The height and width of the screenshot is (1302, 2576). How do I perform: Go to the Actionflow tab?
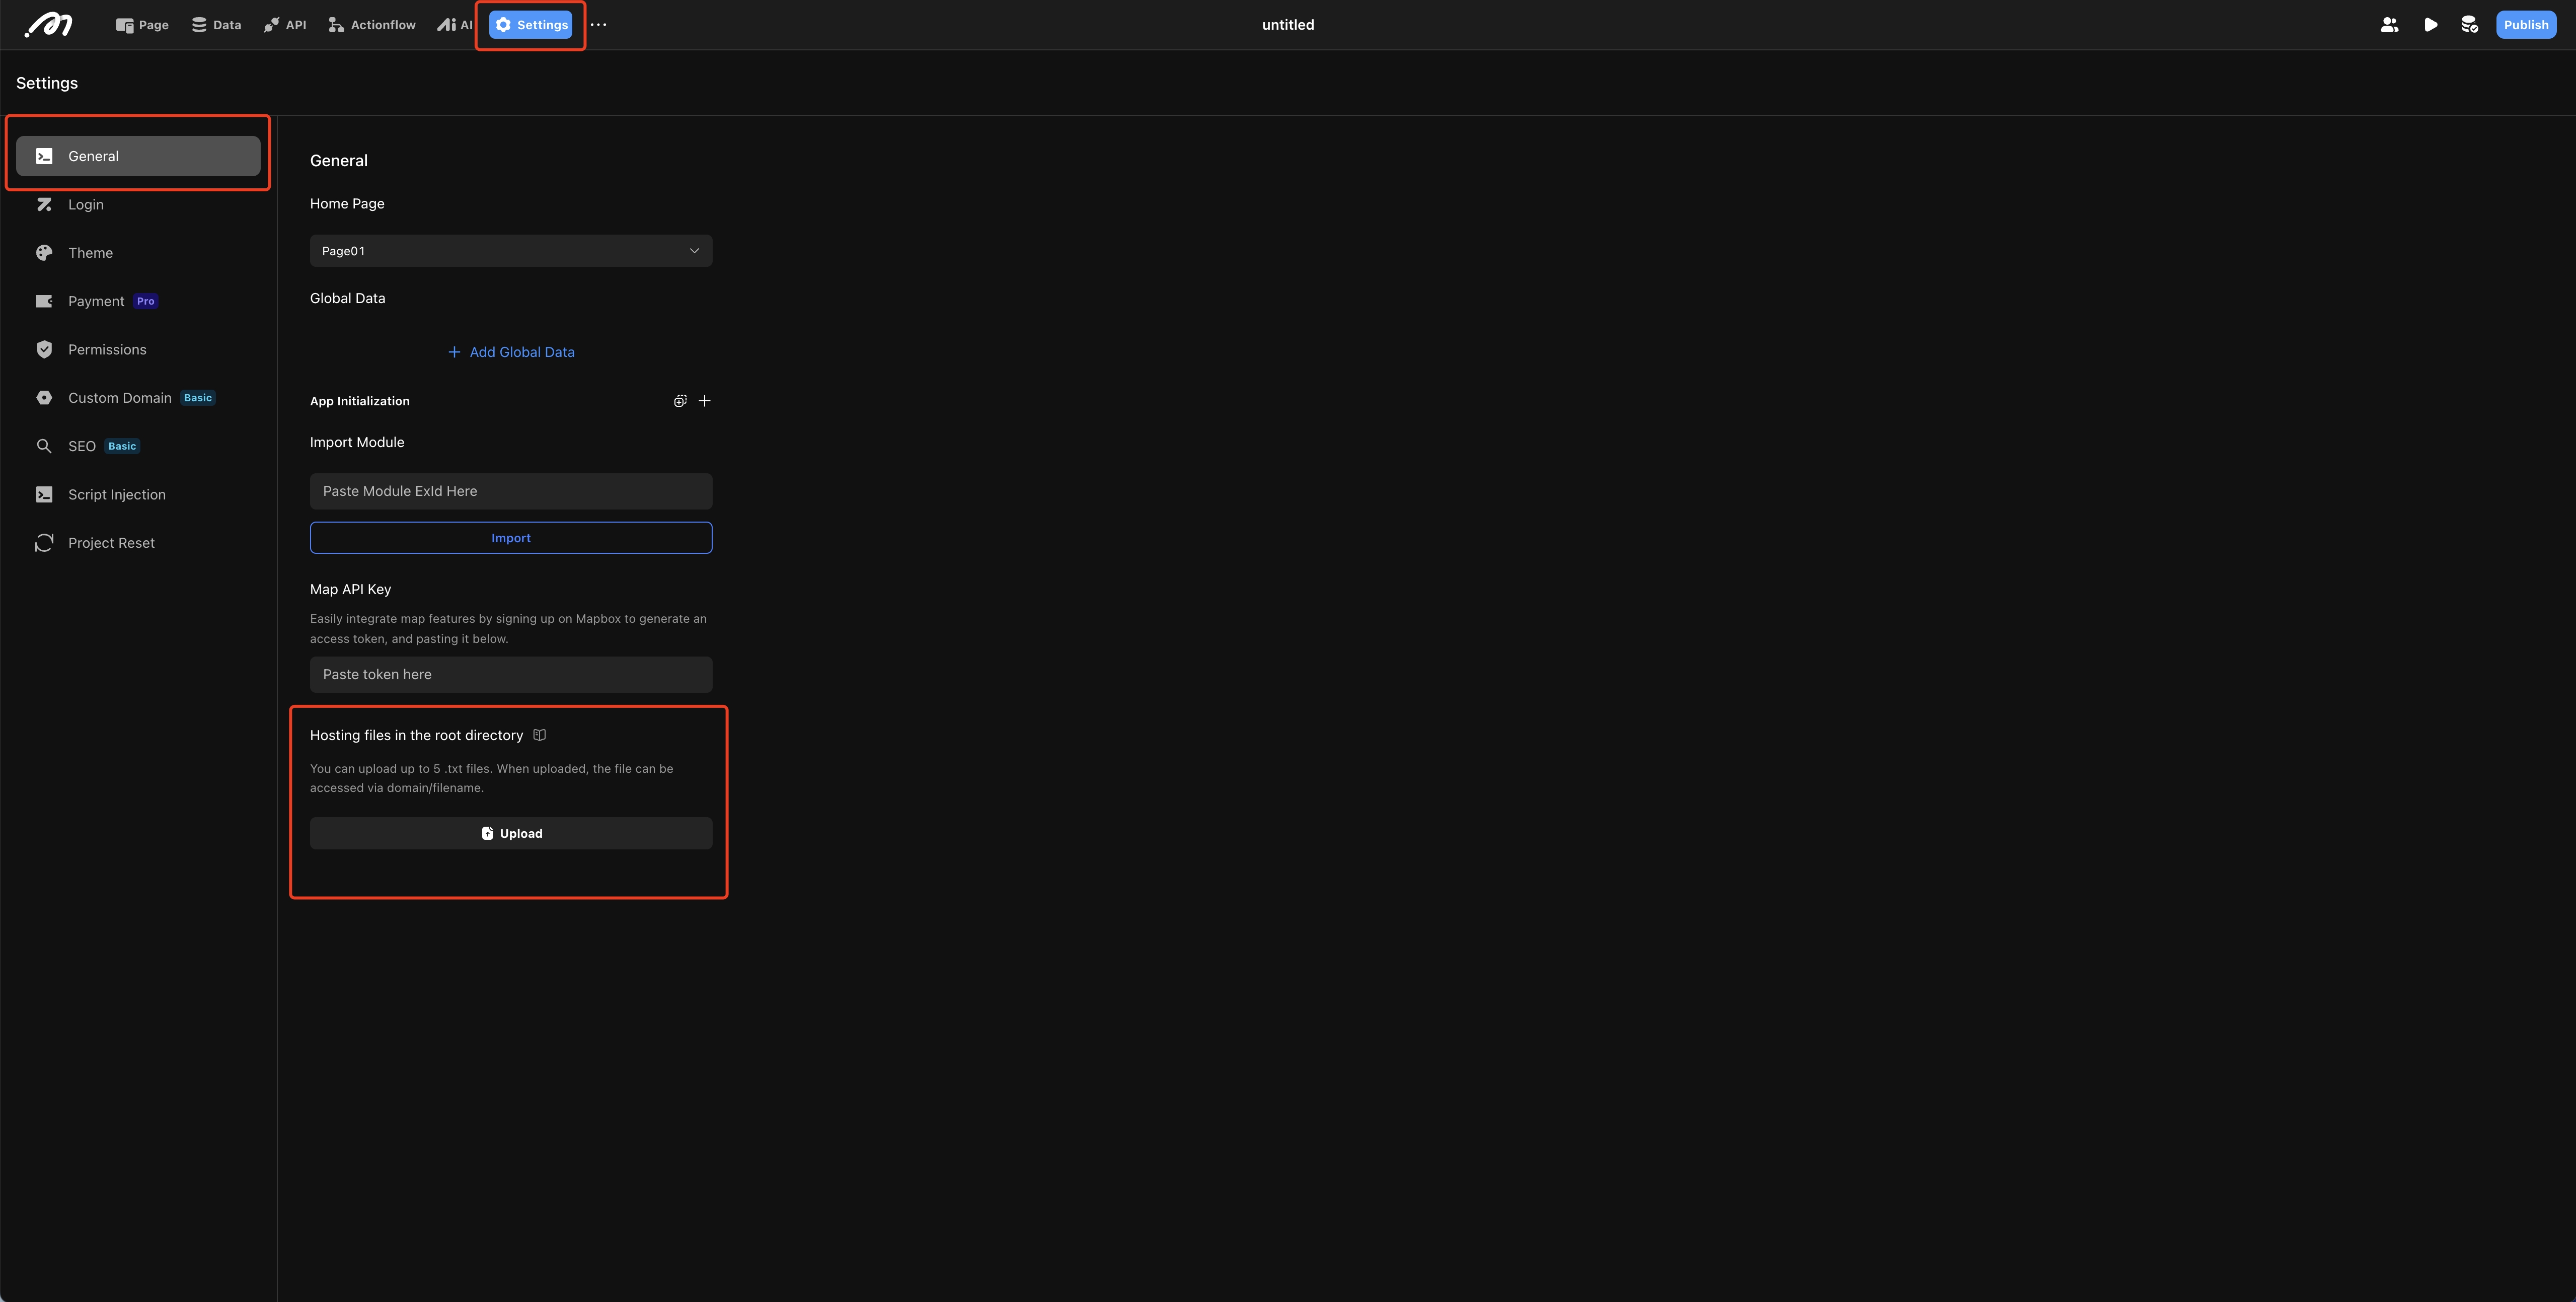click(372, 25)
